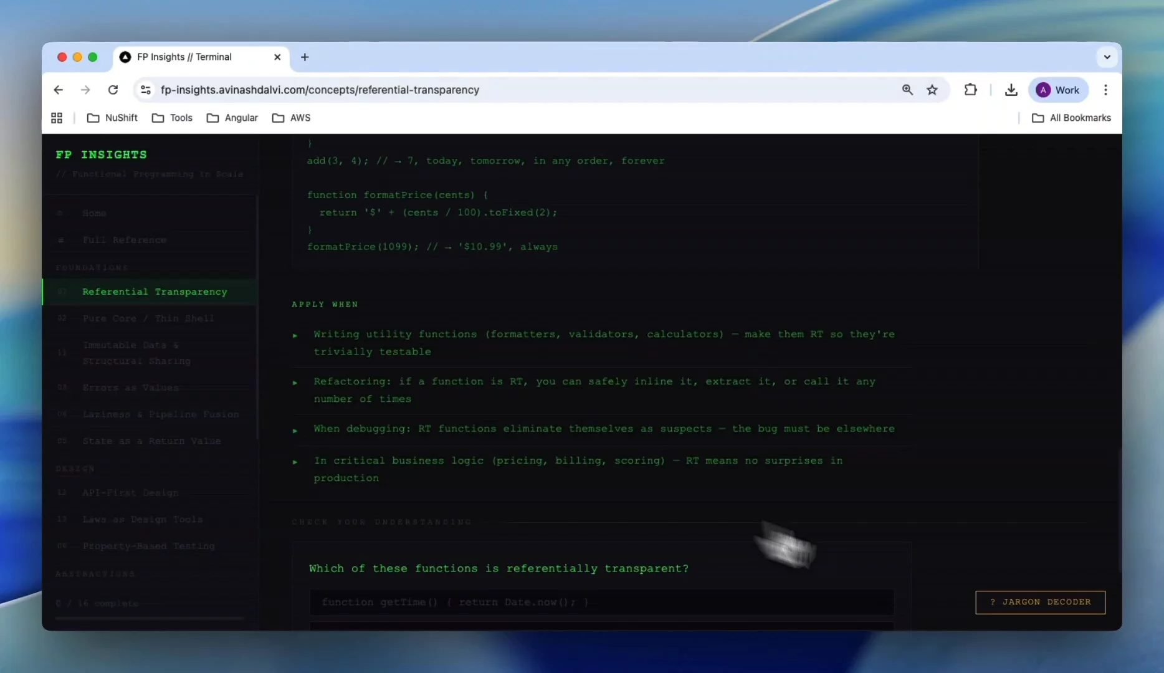Click the magnifier zoom icon in address bar
The image size is (1164, 673).
point(907,90)
